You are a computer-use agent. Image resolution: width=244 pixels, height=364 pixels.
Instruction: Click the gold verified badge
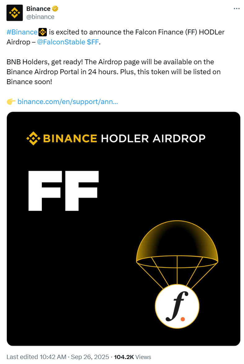click(55, 9)
